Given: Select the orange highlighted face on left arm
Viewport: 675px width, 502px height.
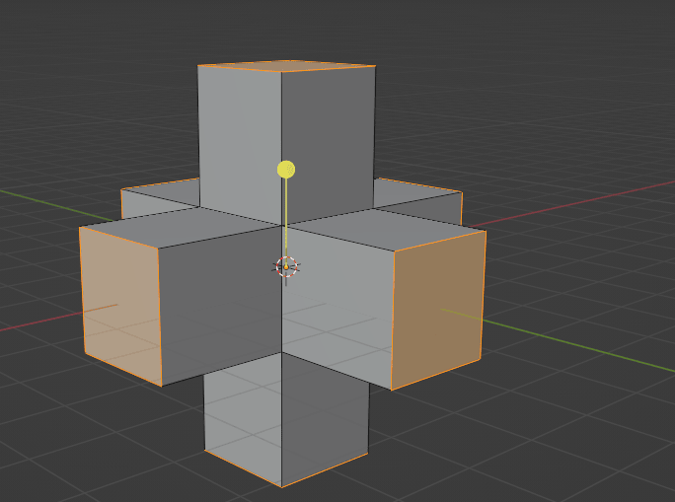Looking at the screenshot, I should (120, 306).
